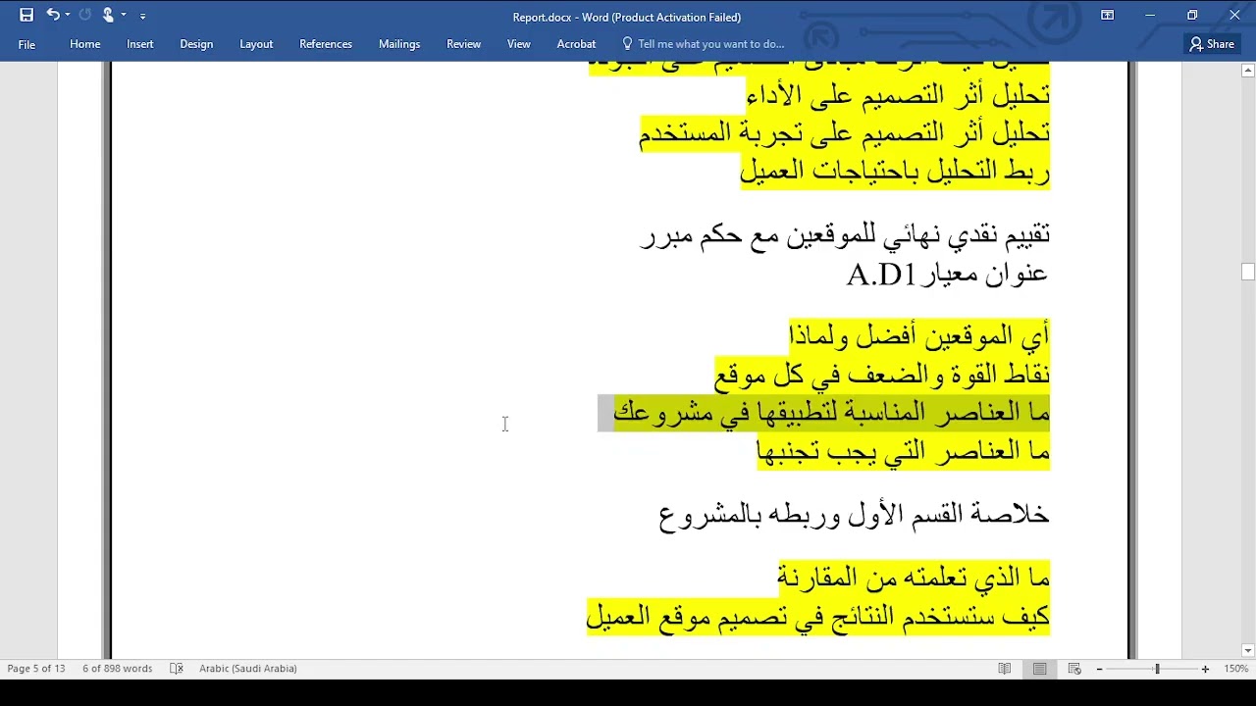This screenshot has width=1256, height=706.
Task: Open the File tab
Action: click(x=26, y=44)
